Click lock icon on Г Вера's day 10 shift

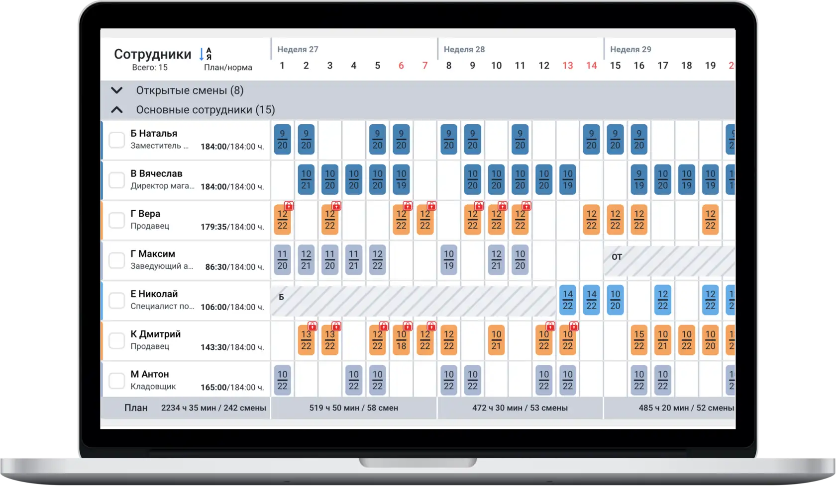pos(503,206)
